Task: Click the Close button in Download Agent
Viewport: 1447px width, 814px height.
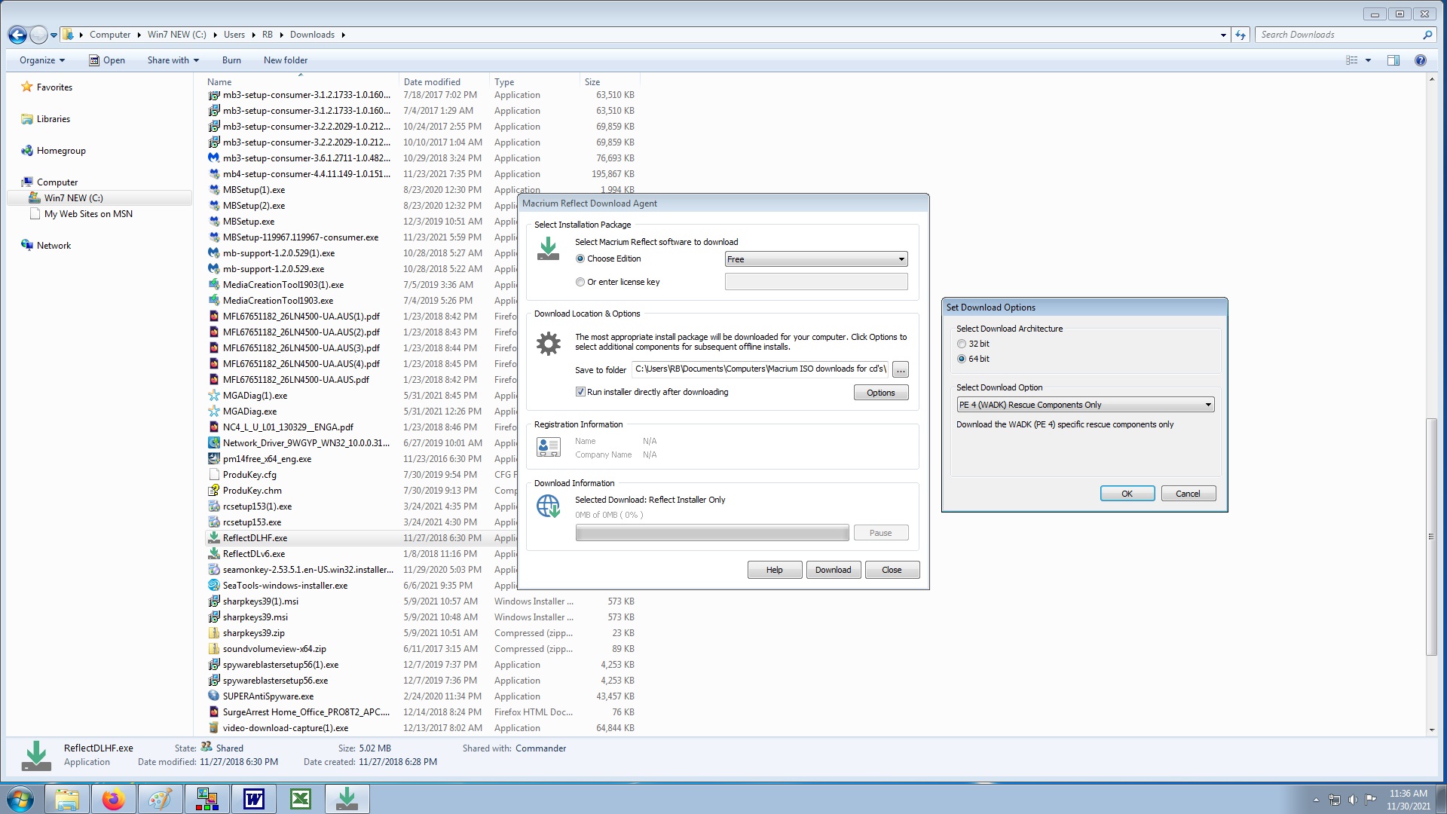Action: [x=892, y=570]
